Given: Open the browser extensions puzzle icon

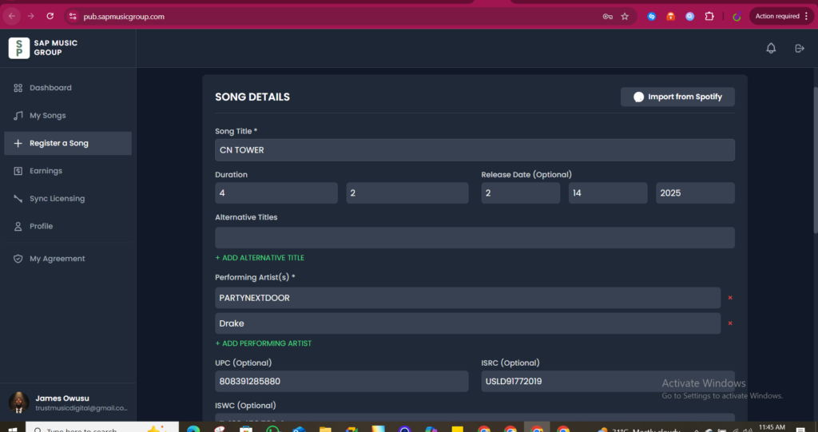Looking at the screenshot, I should click(x=709, y=16).
